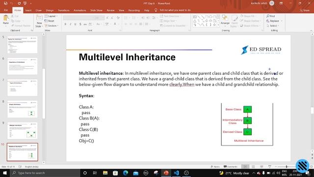The width and height of the screenshot is (314, 177).
Task: Click the Save icon in title bar
Action: click(5, 3)
